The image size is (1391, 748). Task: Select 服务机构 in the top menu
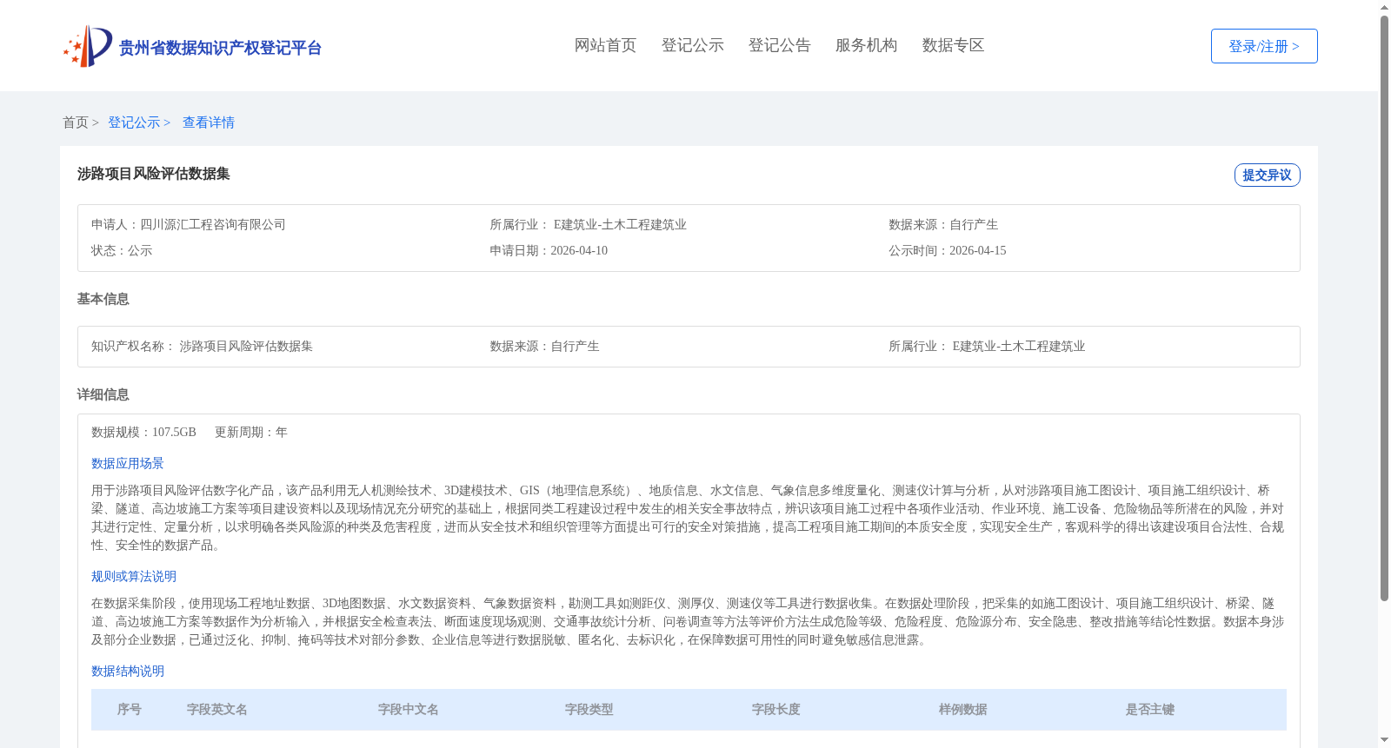click(866, 45)
